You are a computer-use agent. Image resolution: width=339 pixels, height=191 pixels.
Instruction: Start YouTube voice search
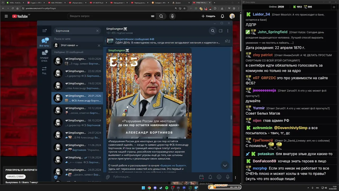(x=172, y=16)
